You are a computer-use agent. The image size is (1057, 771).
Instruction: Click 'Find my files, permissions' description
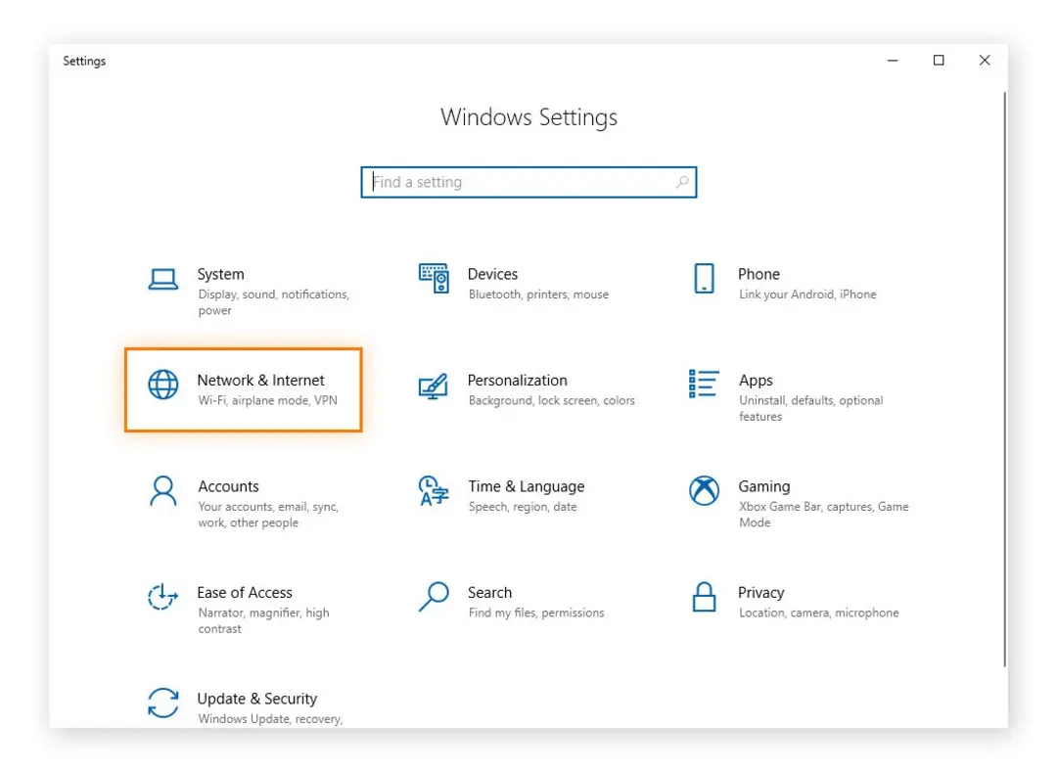pyautogui.click(x=536, y=612)
